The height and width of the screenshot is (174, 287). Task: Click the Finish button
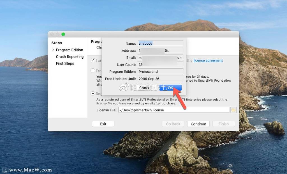pos(224,124)
